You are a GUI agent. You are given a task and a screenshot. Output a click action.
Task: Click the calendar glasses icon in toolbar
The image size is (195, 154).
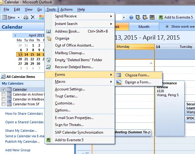[152, 17]
